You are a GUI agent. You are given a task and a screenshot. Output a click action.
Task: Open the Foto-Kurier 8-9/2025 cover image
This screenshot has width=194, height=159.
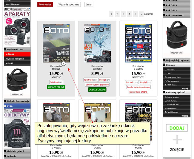pos(138,43)
